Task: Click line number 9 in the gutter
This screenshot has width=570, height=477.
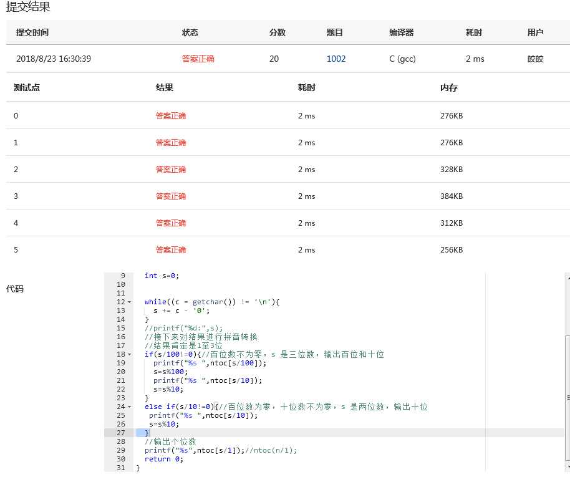Action: click(x=123, y=276)
